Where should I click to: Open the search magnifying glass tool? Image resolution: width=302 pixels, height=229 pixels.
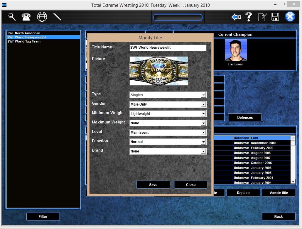11,17
